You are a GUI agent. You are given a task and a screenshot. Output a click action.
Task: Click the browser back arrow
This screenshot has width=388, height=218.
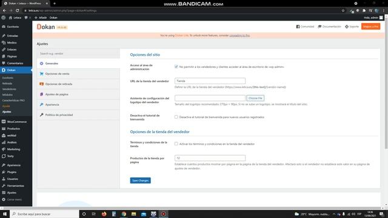click(x=4, y=11)
